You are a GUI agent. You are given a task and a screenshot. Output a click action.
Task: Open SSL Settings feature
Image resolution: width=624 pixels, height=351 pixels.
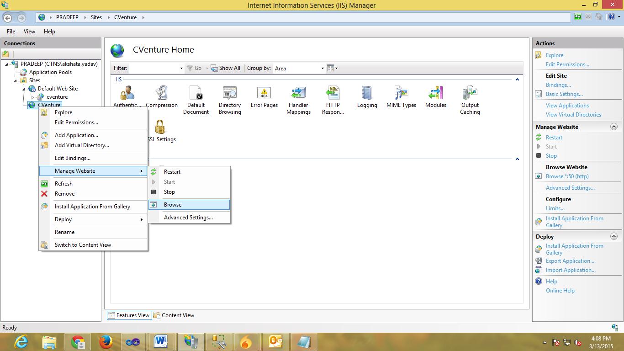click(x=160, y=131)
